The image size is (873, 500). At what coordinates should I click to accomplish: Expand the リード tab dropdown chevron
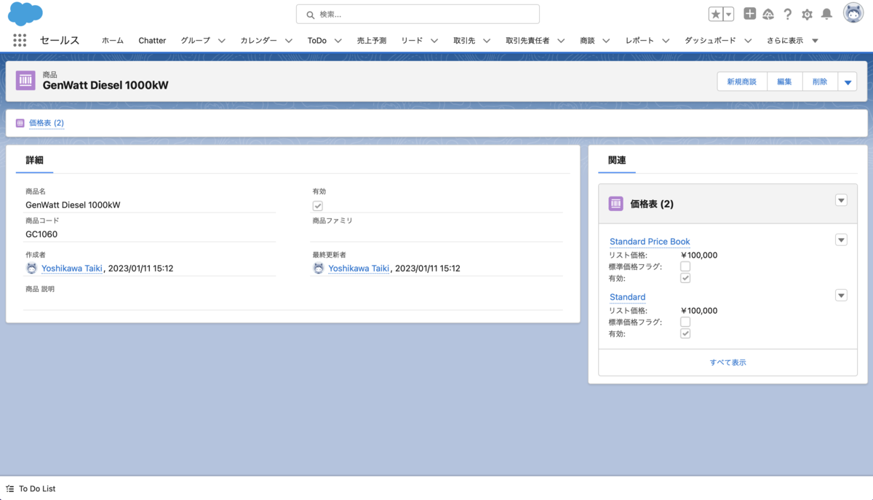(434, 41)
